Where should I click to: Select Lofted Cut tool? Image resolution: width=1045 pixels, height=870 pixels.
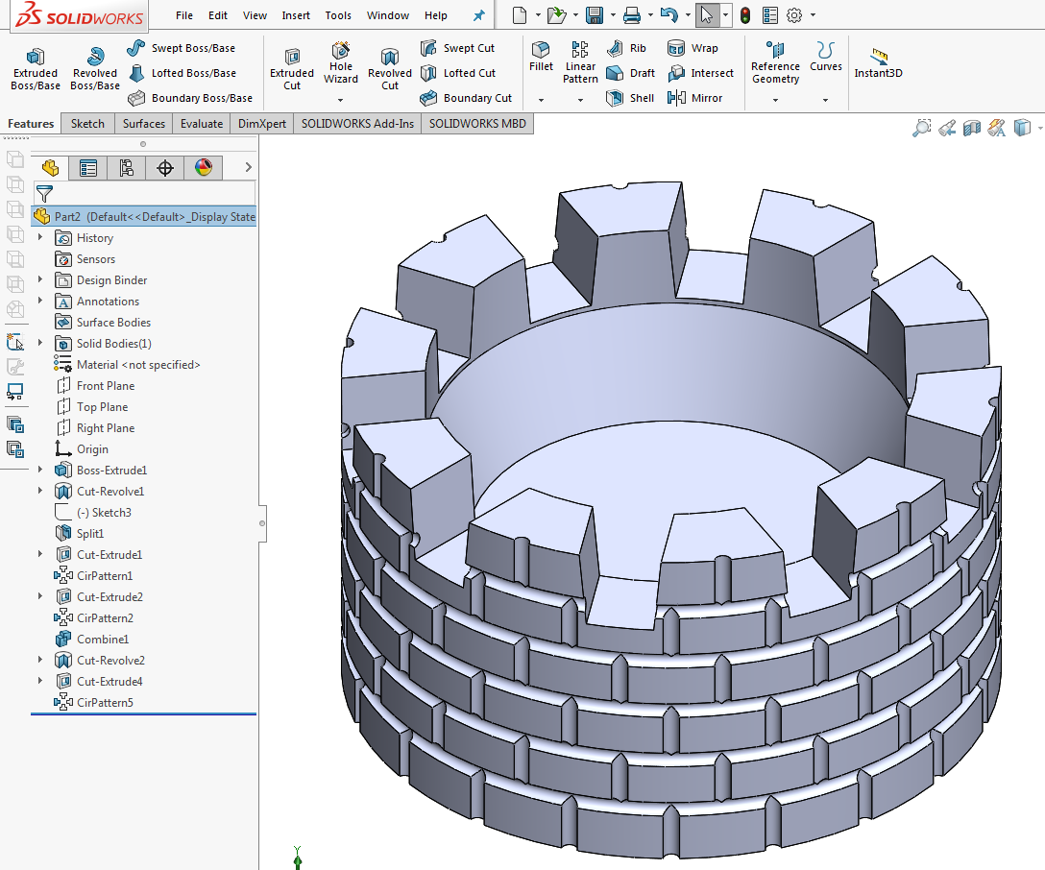[x=458, y=73]
